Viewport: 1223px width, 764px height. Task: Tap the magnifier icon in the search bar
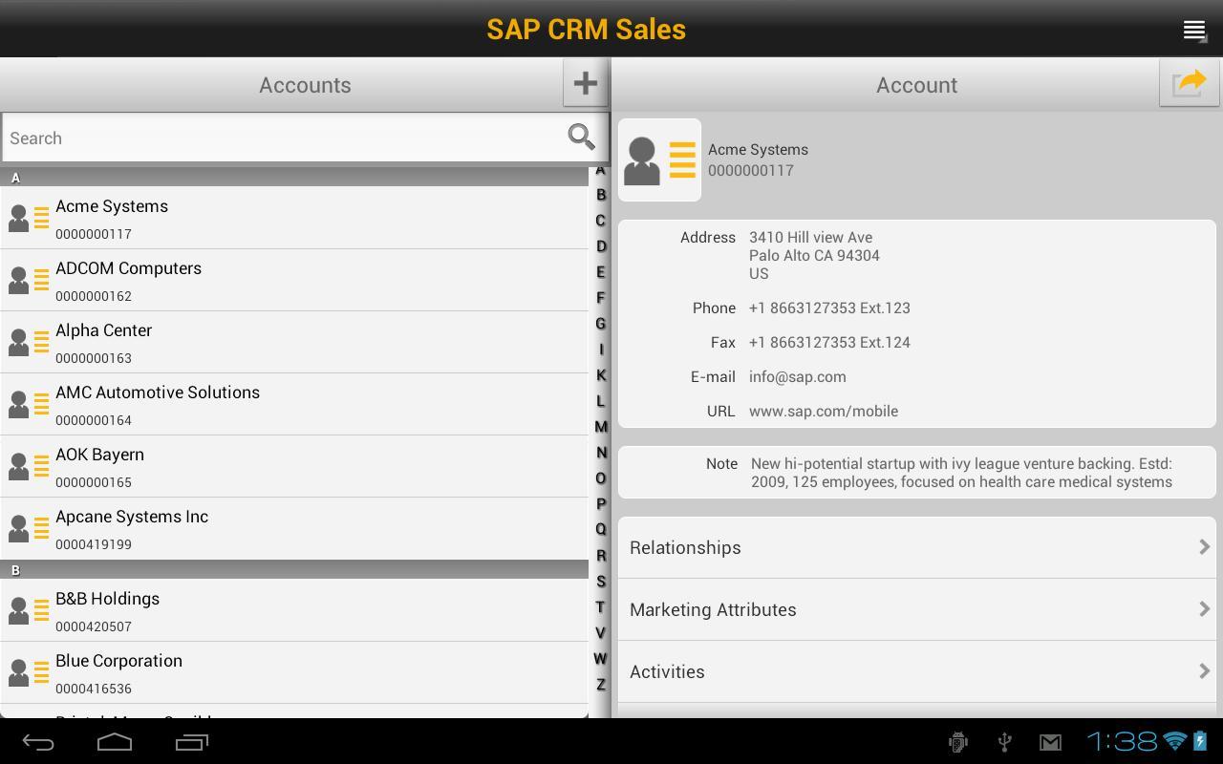click(581, 138)
